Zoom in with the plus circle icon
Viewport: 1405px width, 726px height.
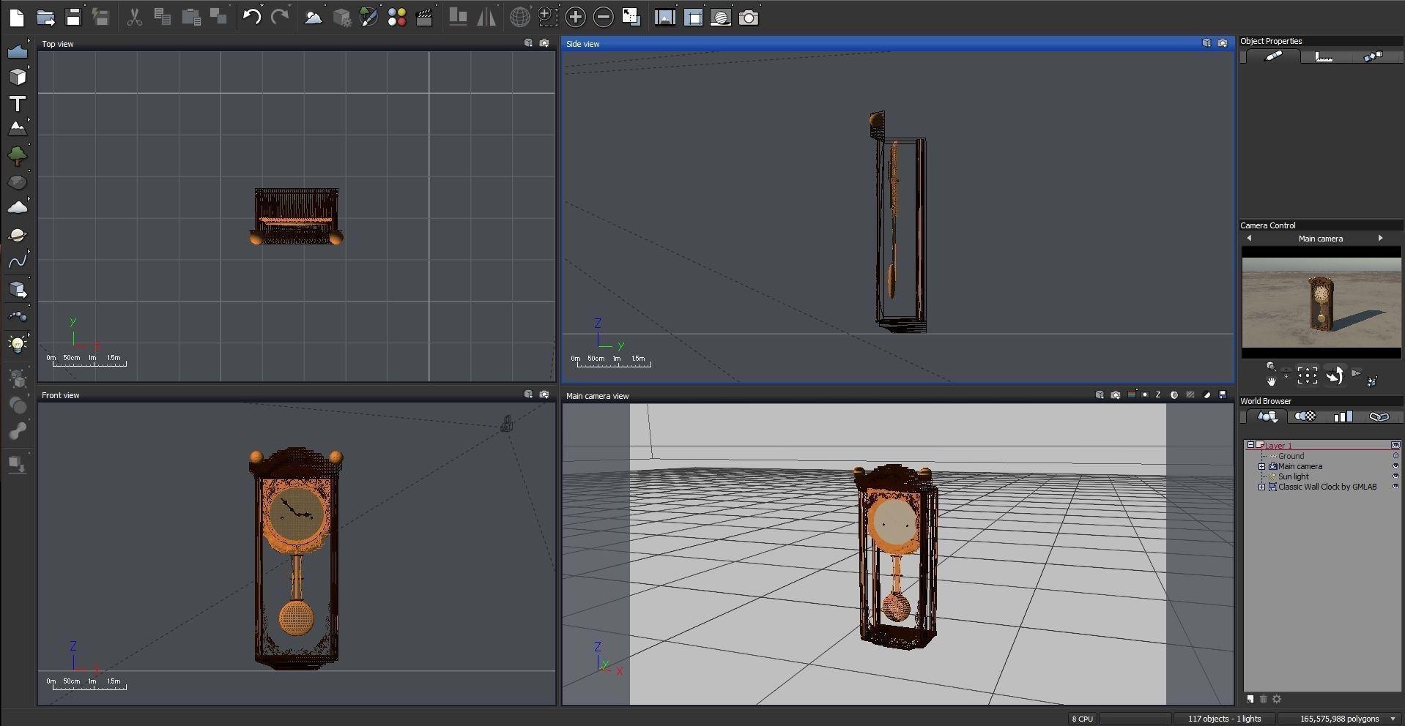point(576,17)
